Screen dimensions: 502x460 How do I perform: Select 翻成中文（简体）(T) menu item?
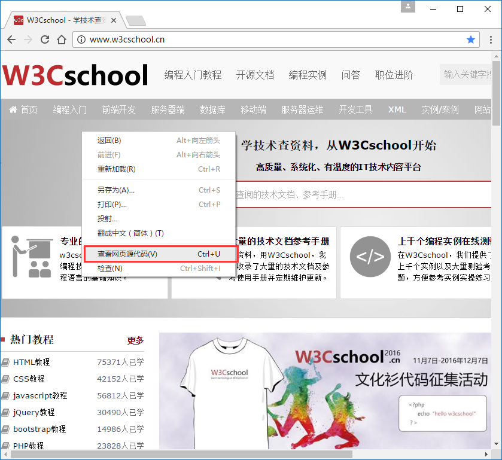click(x=159, y=233)
